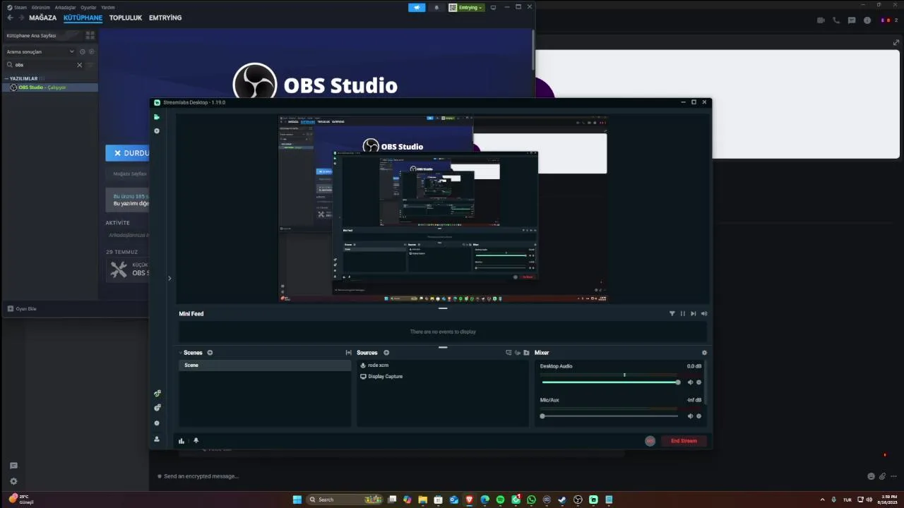The image size is (904, 508).
Task: Skip the current Mini Feed alert
Action: pos(693,313)
